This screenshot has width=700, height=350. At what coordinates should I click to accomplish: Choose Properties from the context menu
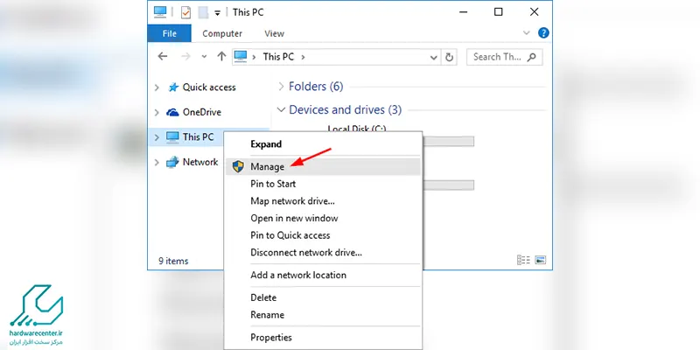tap(323, 338)
